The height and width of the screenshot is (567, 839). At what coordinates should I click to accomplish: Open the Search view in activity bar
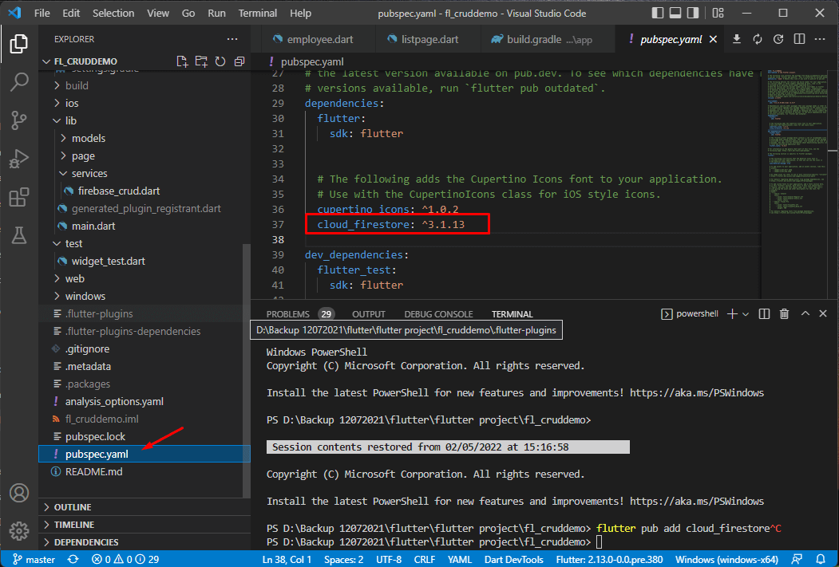click(x=18, y=81)
